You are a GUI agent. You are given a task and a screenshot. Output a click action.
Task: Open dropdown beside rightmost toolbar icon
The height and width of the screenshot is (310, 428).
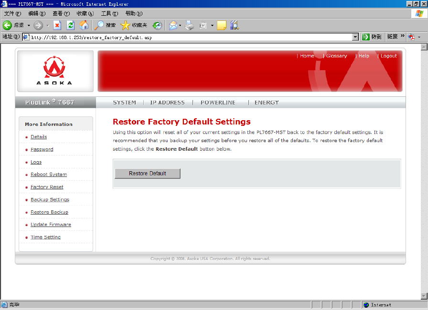(419, 37)
